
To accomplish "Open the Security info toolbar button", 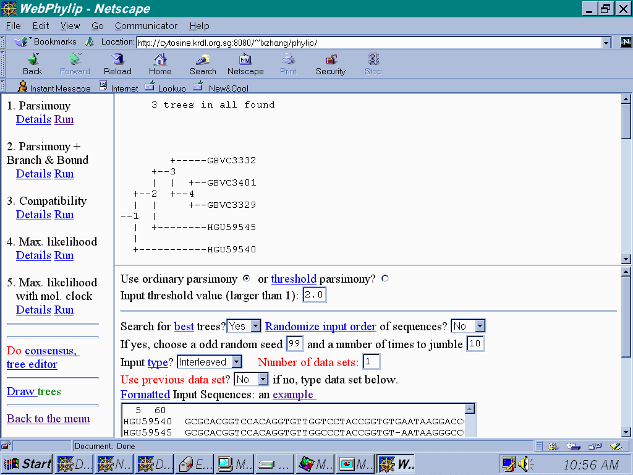I will [331, 64].
